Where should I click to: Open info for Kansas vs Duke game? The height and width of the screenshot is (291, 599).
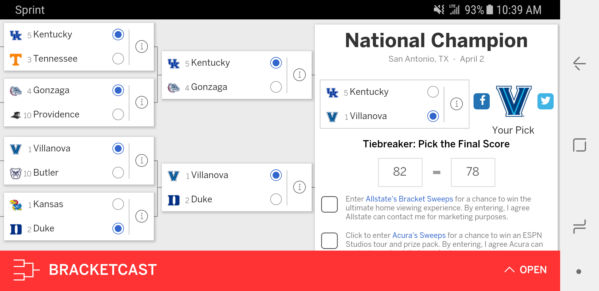pyautogui.click(x=142, y=216)
